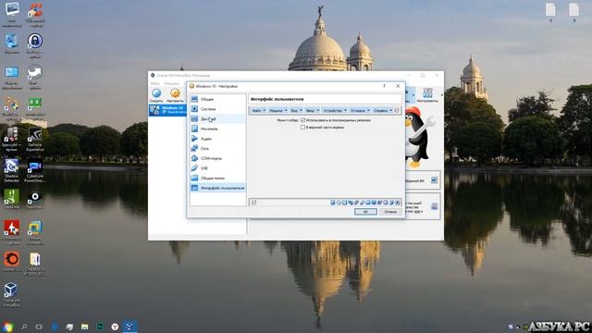This screenshot has width=592, height=333.
Task: Open Машина menu in VirtualBox Manager window
Action: pos(172,83)
